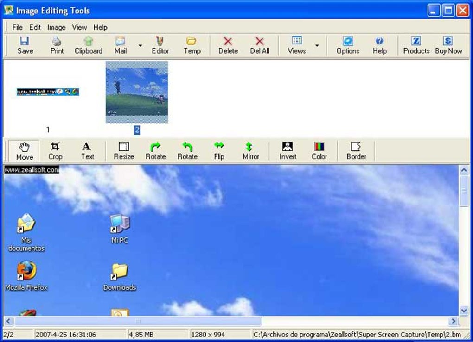Viewport: 473px width, 342px height.
Task: Select the Text tool
Action: (x=87, y=150)
